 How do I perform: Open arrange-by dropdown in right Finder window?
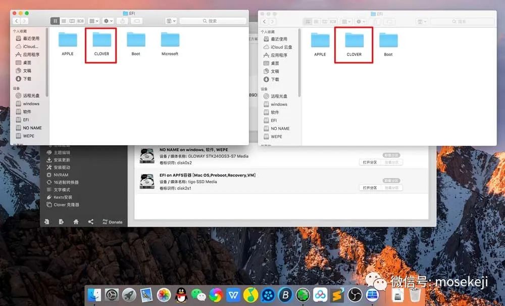(346, 22)
